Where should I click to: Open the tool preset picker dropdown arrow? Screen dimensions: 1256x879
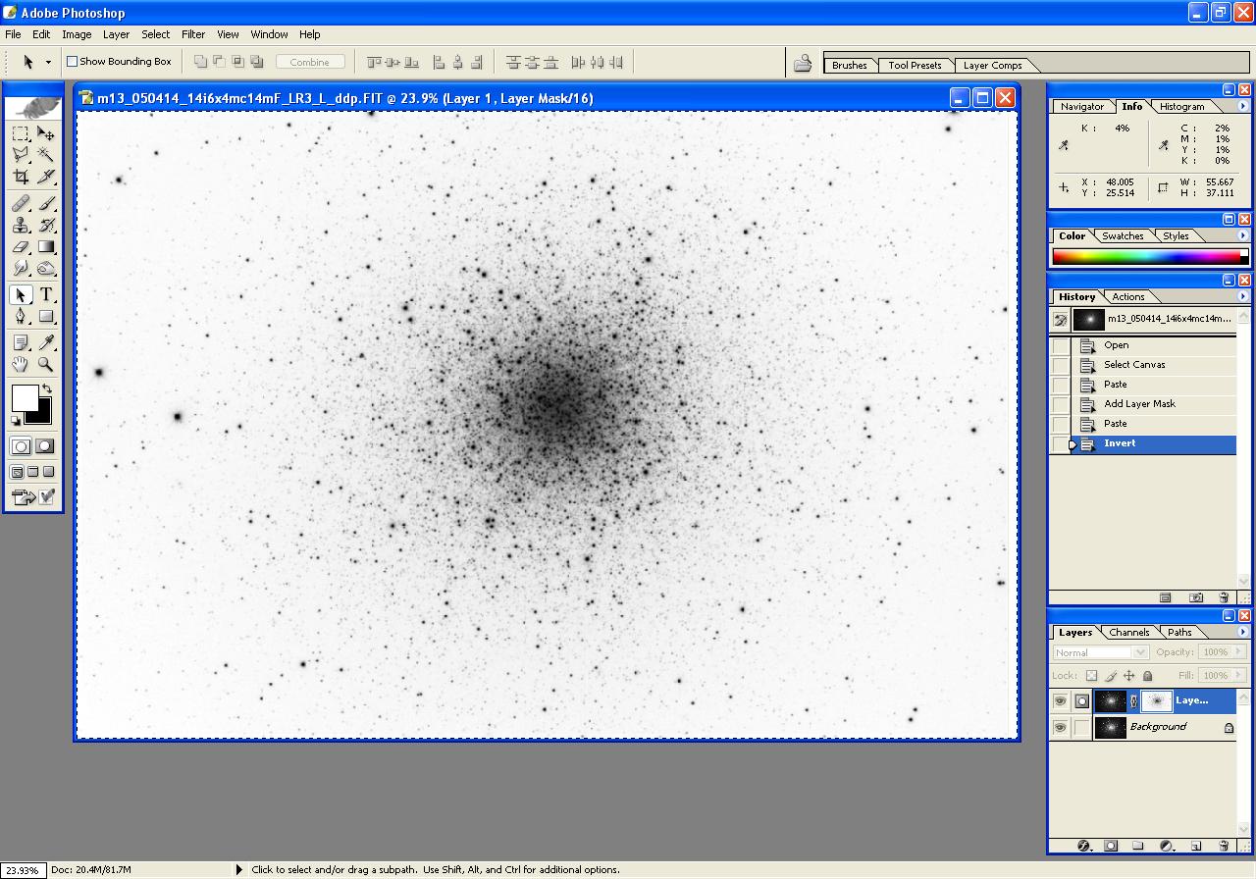click(x=48, y=62)
